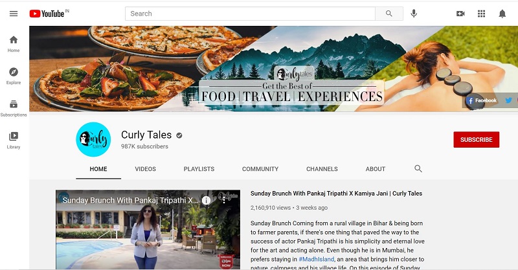Viewport: 518px width, 270px height.
Task: Click the video title overlay in player
Action: click(130, 200)
